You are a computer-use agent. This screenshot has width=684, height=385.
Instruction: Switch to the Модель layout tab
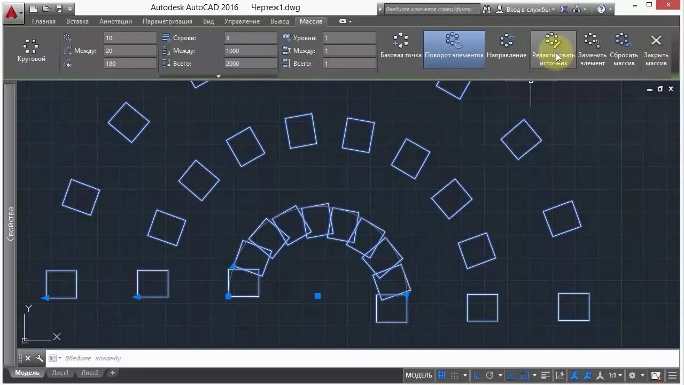27,373
